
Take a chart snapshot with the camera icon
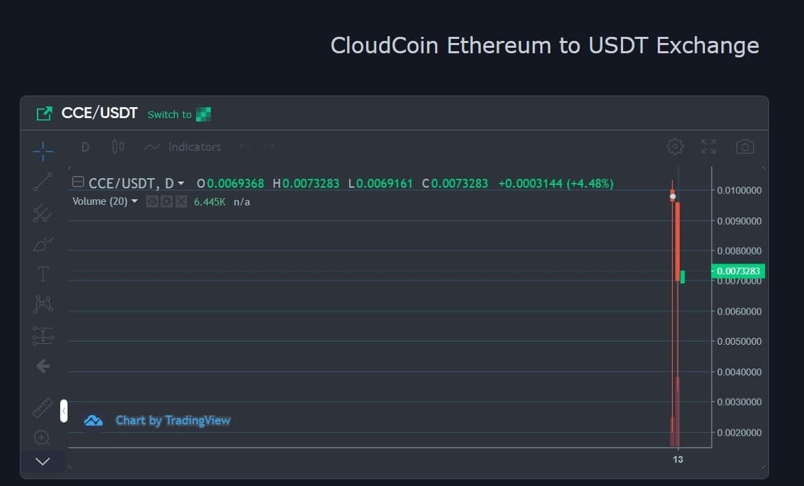click(x=745, y=146)
